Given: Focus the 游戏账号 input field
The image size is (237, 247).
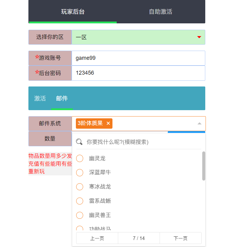Looking at the screenshot, I should pos(138,58).
